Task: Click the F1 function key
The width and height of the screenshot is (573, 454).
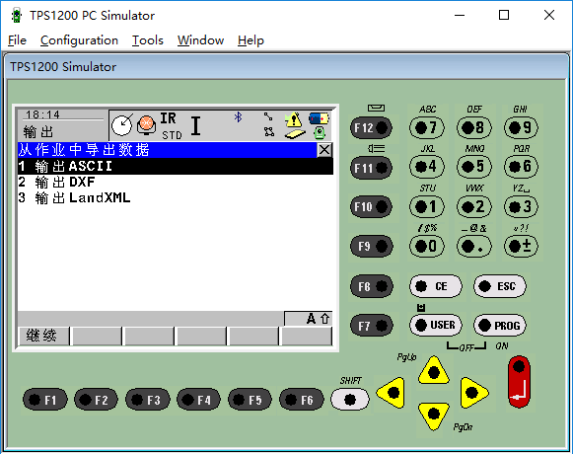Action: click(45, 400)
